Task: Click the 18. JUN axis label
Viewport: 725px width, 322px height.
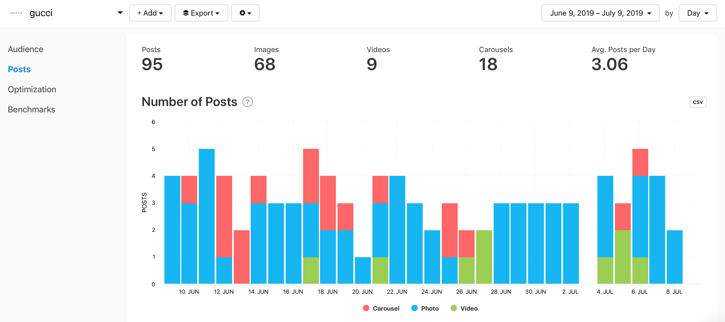Action: [x=328, y=292]
